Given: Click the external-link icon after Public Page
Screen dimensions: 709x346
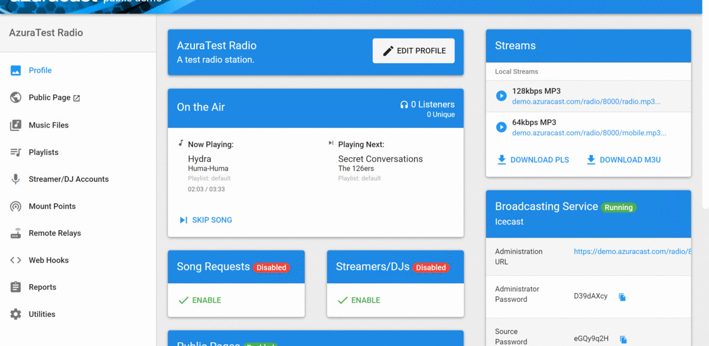Looking at the screenshot, I should 76,98.
